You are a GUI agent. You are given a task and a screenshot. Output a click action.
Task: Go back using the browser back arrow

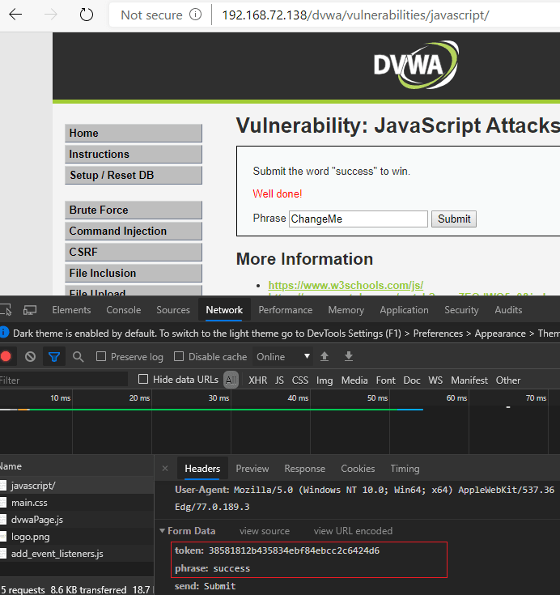click(15, 15)
